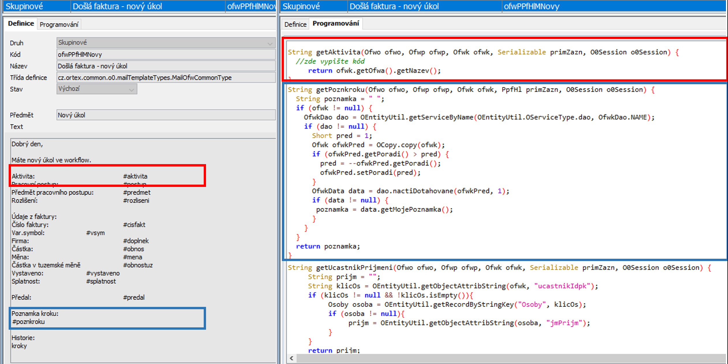Click right header ofwPPfHlMNovy column

point(532,6)
